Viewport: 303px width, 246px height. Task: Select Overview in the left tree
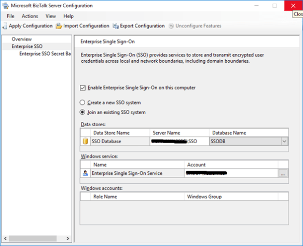22,39
